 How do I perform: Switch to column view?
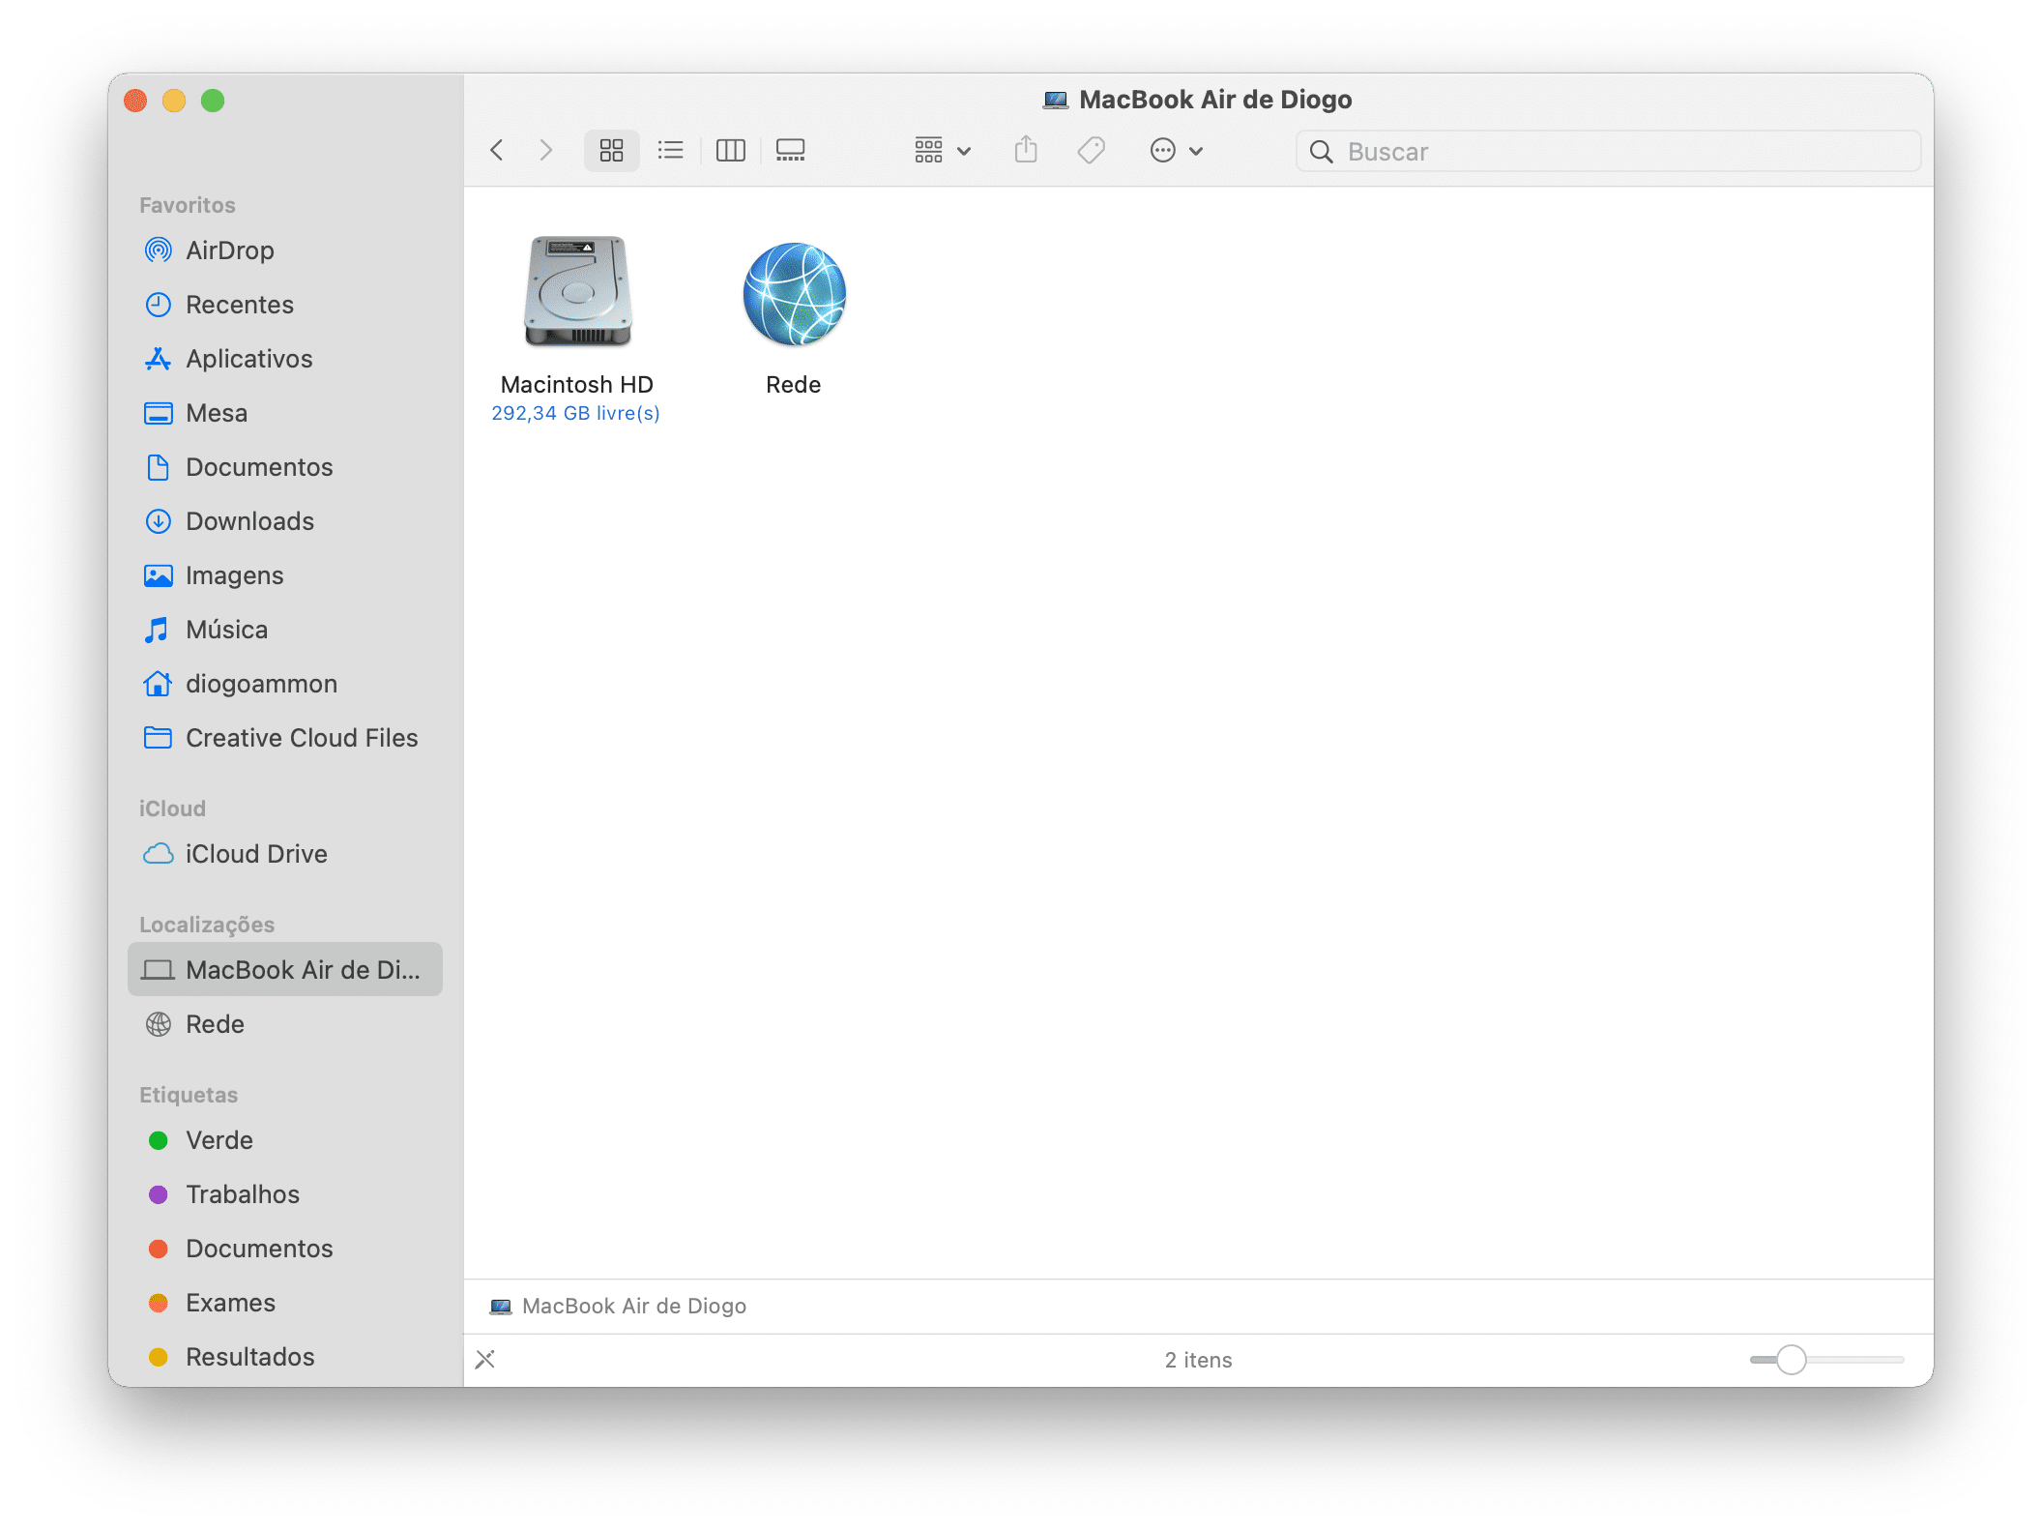tap(730, 150)
